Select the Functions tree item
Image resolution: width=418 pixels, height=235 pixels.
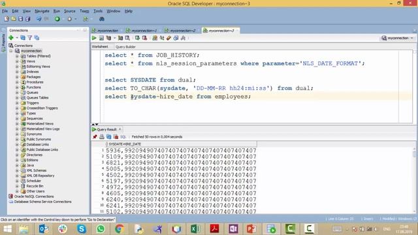pos(33,87)
